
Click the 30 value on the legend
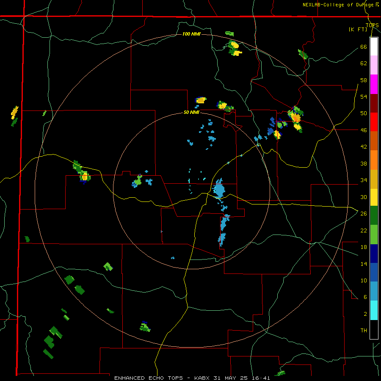point(364,197)
